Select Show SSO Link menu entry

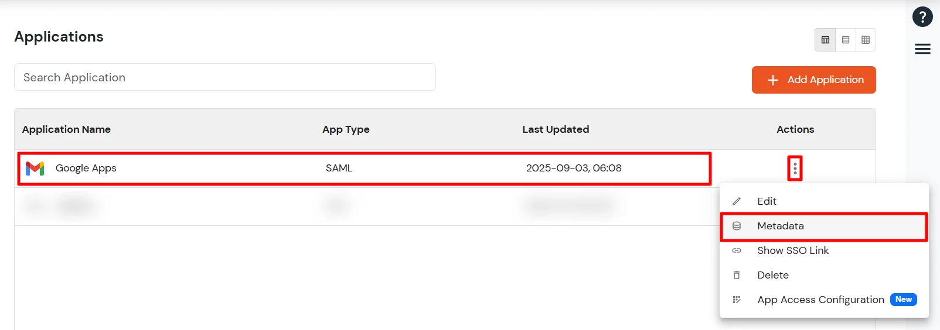(x=824, y=250)
